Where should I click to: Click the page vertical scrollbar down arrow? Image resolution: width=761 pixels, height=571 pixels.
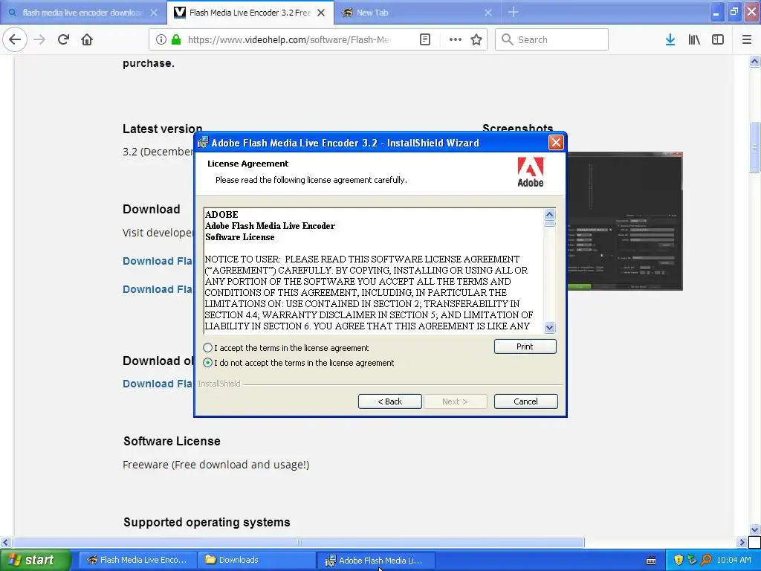click(x=754, y=529)
